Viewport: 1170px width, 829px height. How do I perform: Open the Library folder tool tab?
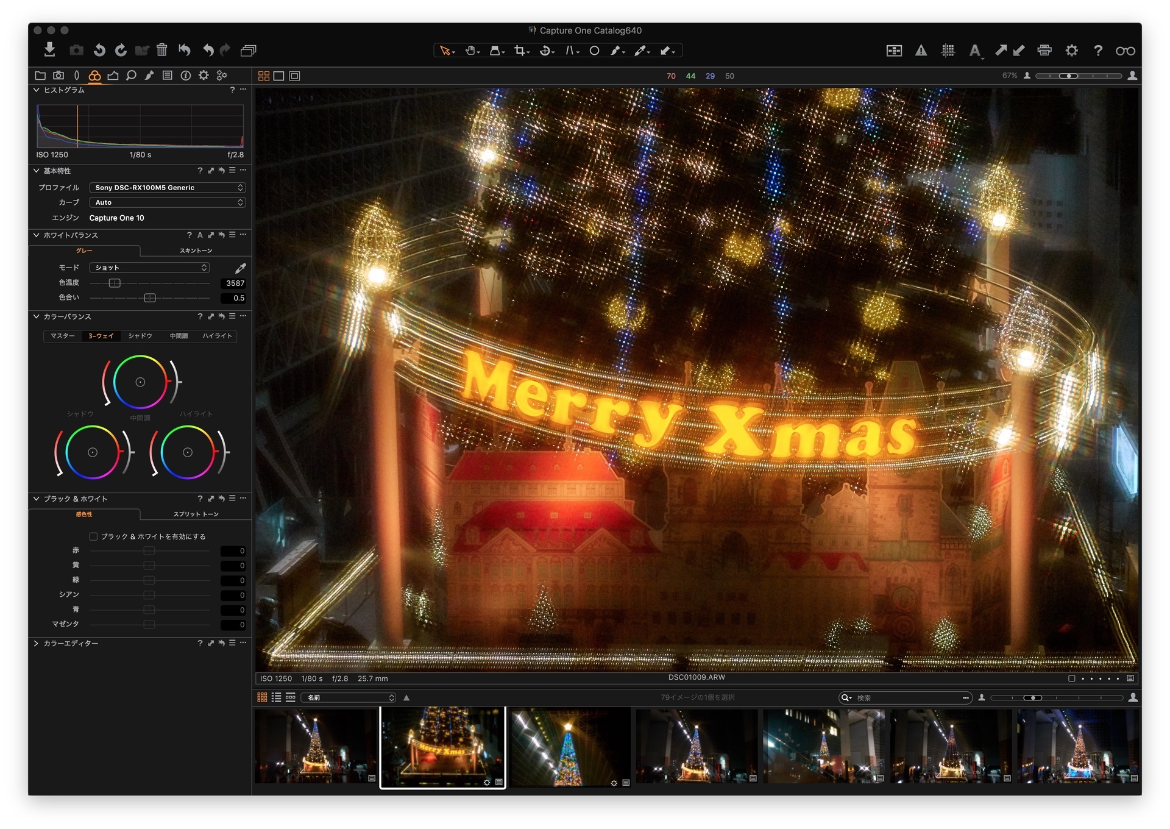click(x=40, y=76)
